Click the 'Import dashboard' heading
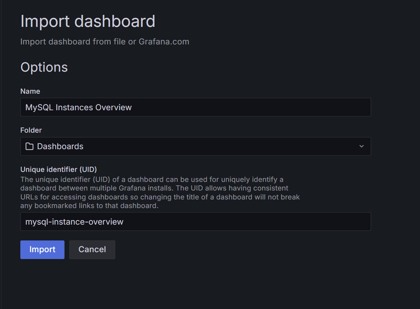Viewport: 420px width, 309px height. click(88, 21)
